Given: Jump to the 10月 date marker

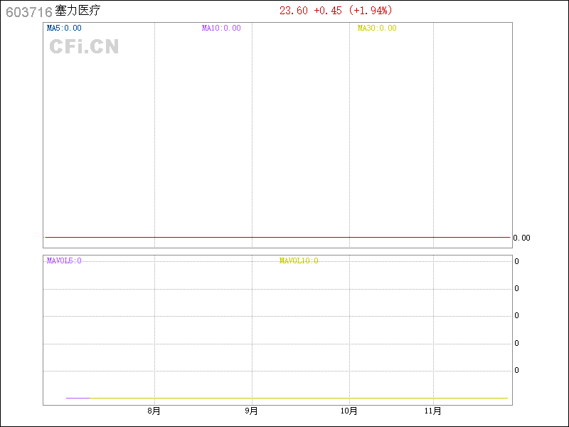Looking at the screenshot, I should pos(349,411).
